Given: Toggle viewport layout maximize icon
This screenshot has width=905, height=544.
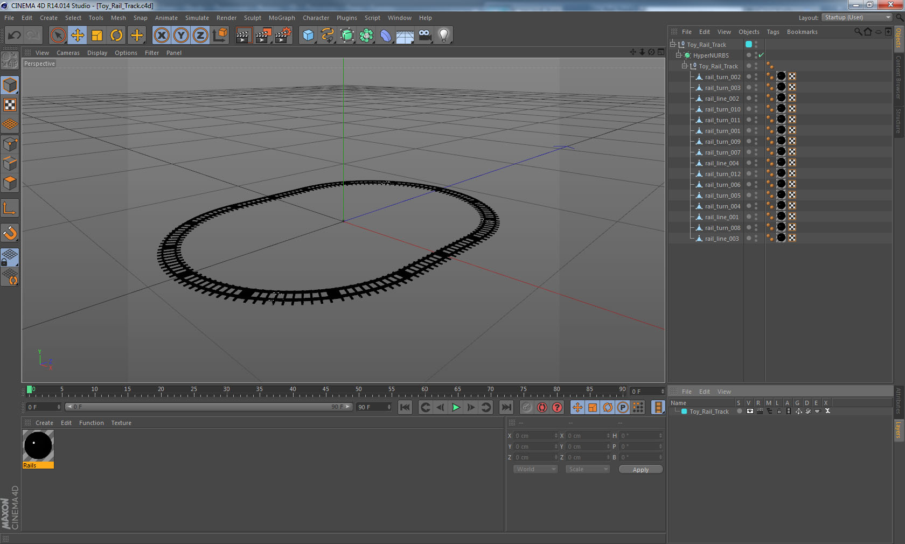Looking at the screenshot, I should (x=661, y=52).
